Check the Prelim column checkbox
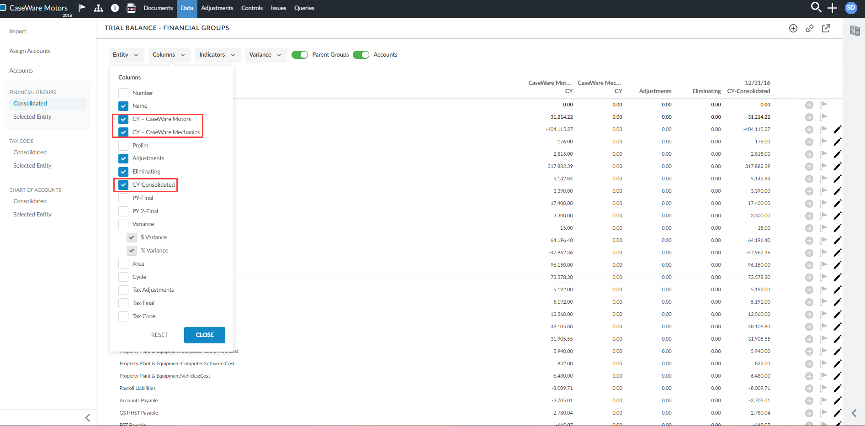865x426 pixels. tap(123, 145)
